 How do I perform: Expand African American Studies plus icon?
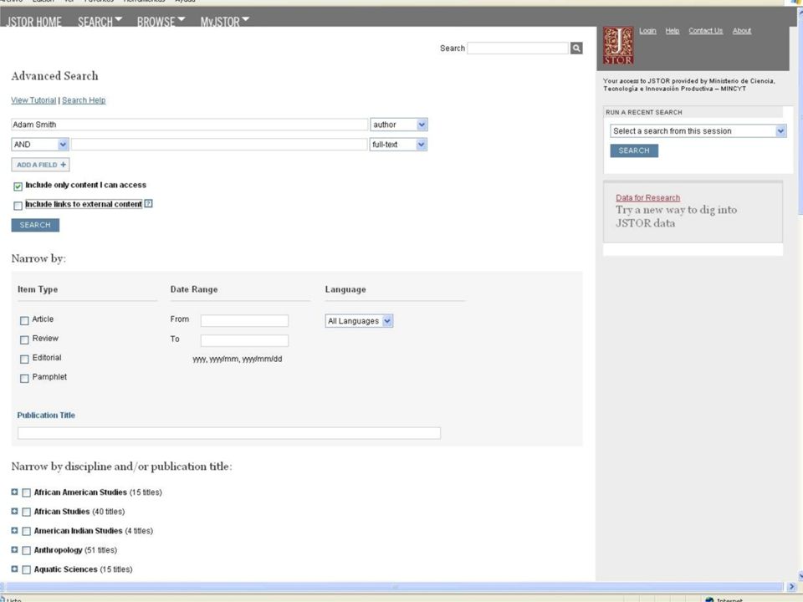(x=14, y=492)
